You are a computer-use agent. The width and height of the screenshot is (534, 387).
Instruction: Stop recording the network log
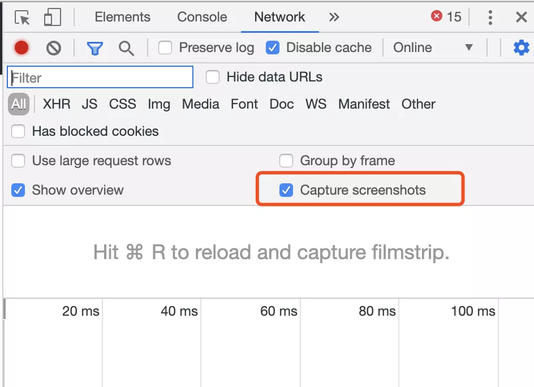coord(21,48)
